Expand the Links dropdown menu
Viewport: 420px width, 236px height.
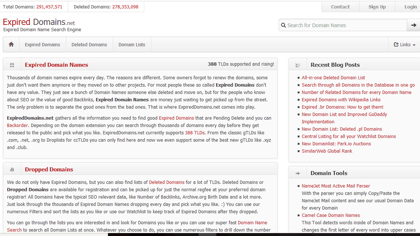pyautogui.click(x=405, y=44)
